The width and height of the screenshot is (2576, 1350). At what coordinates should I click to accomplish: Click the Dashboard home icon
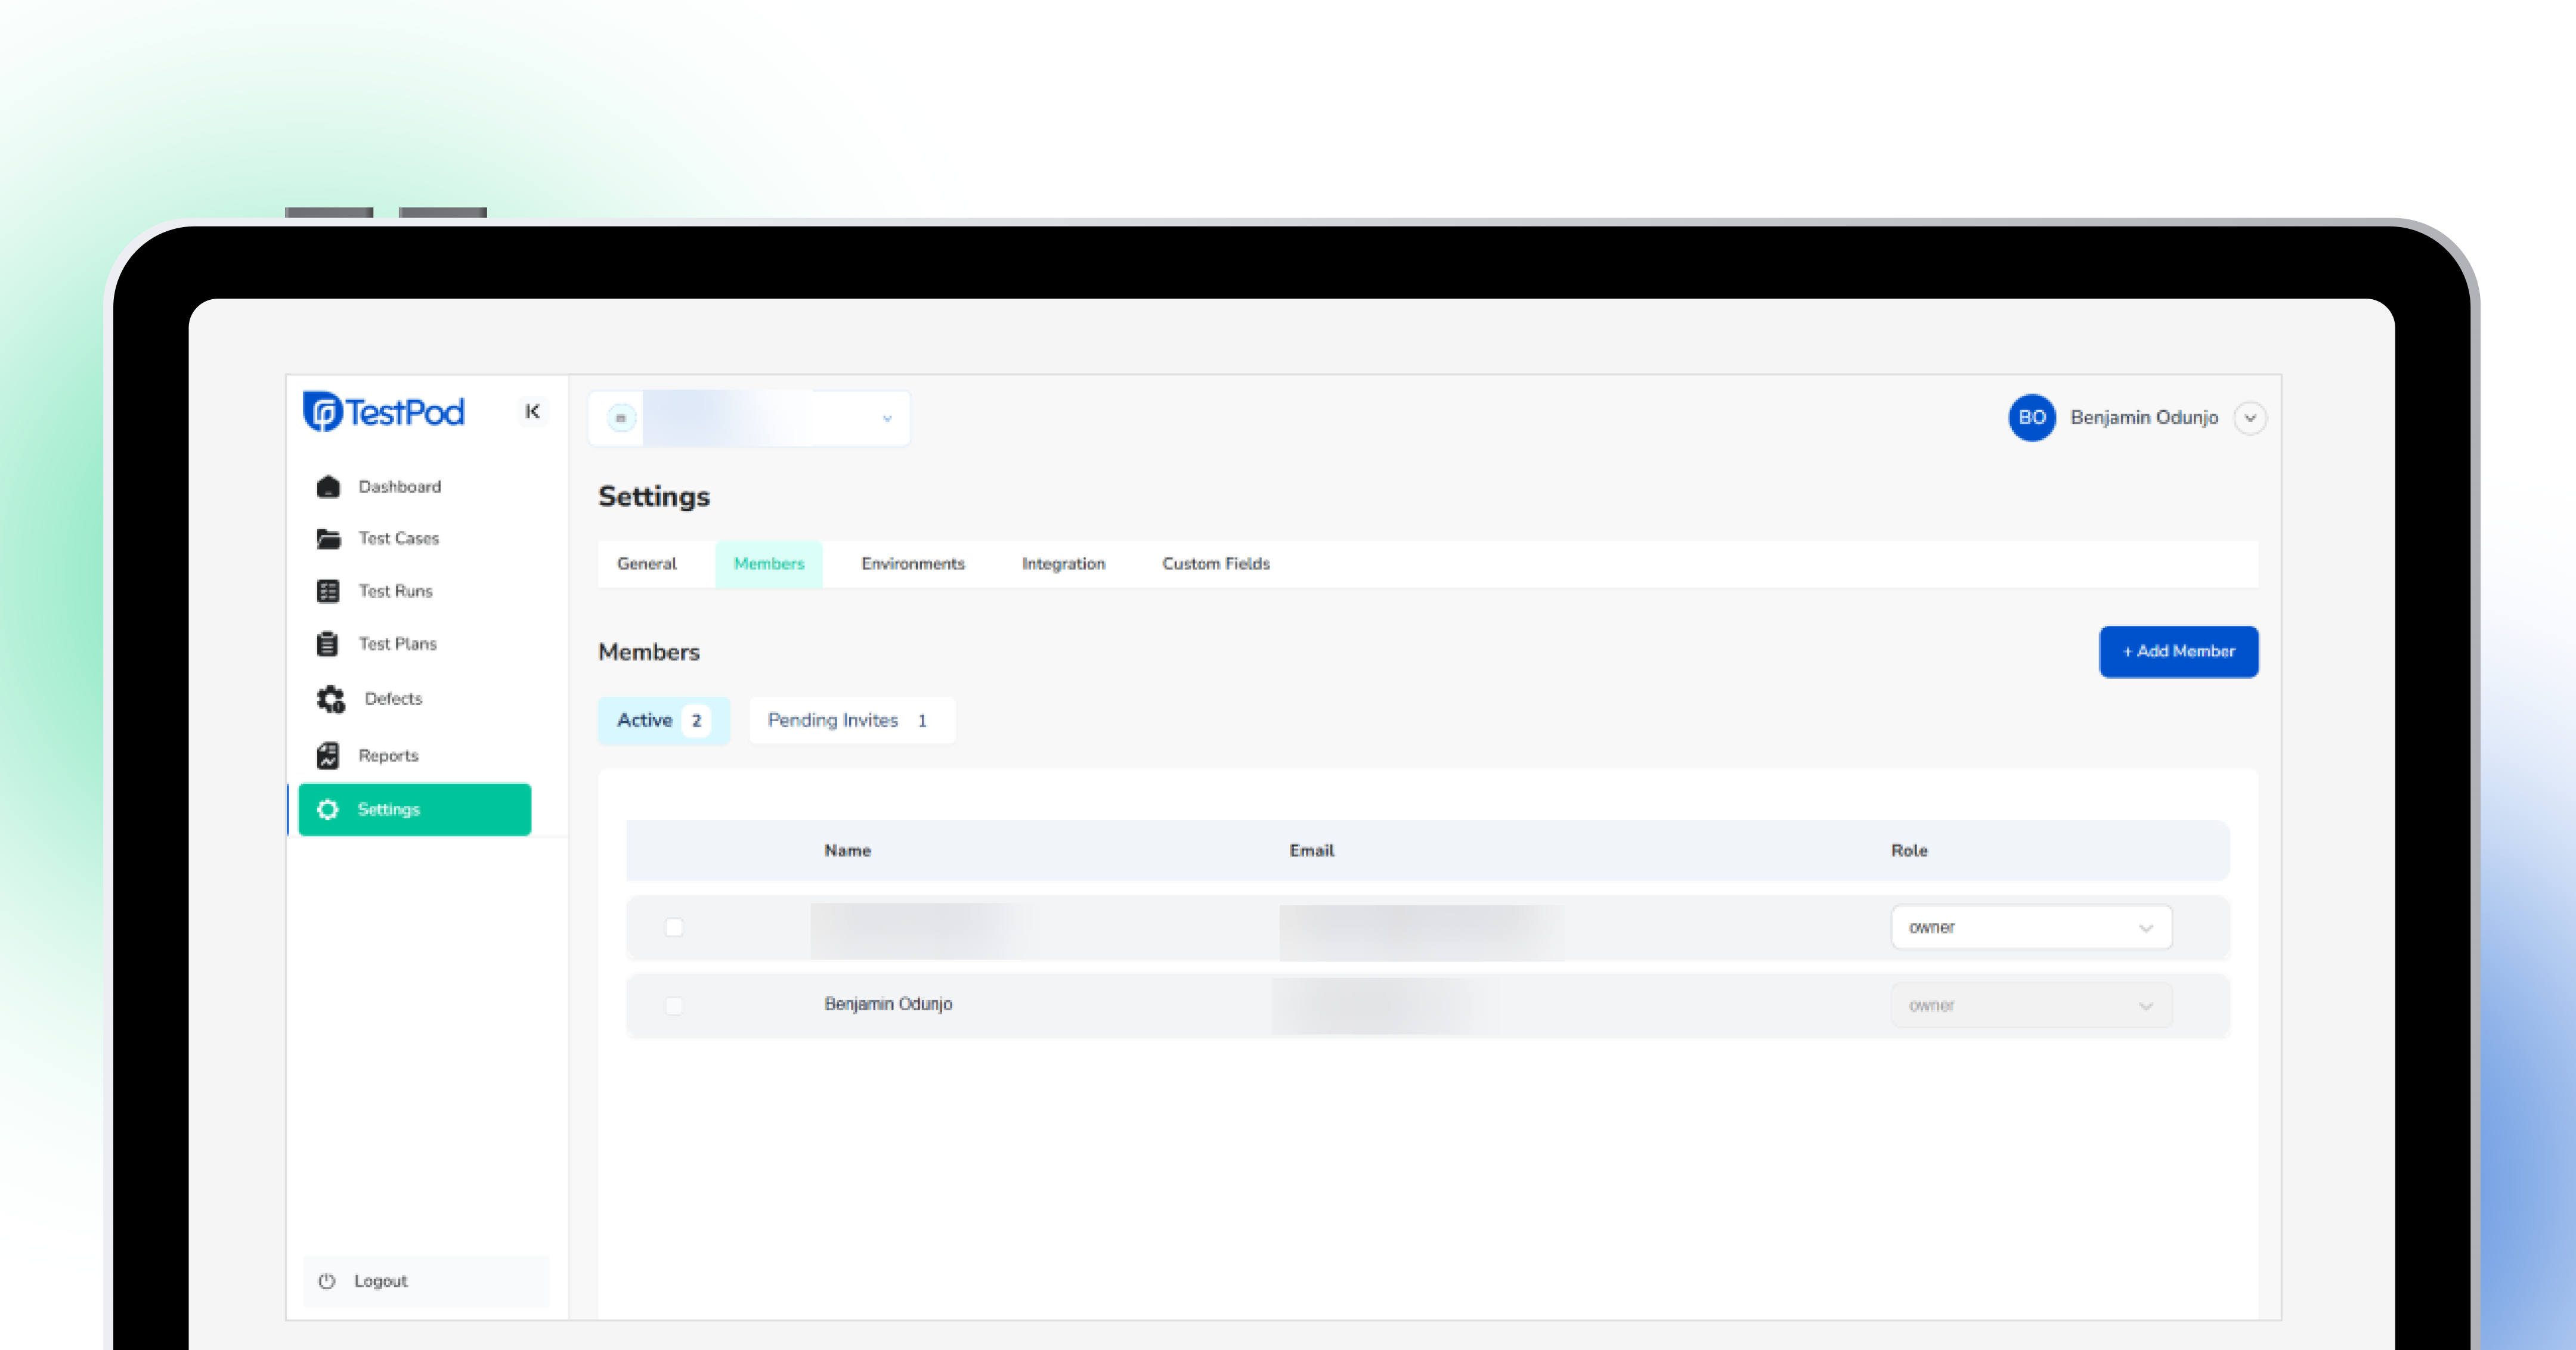[328, 486]
